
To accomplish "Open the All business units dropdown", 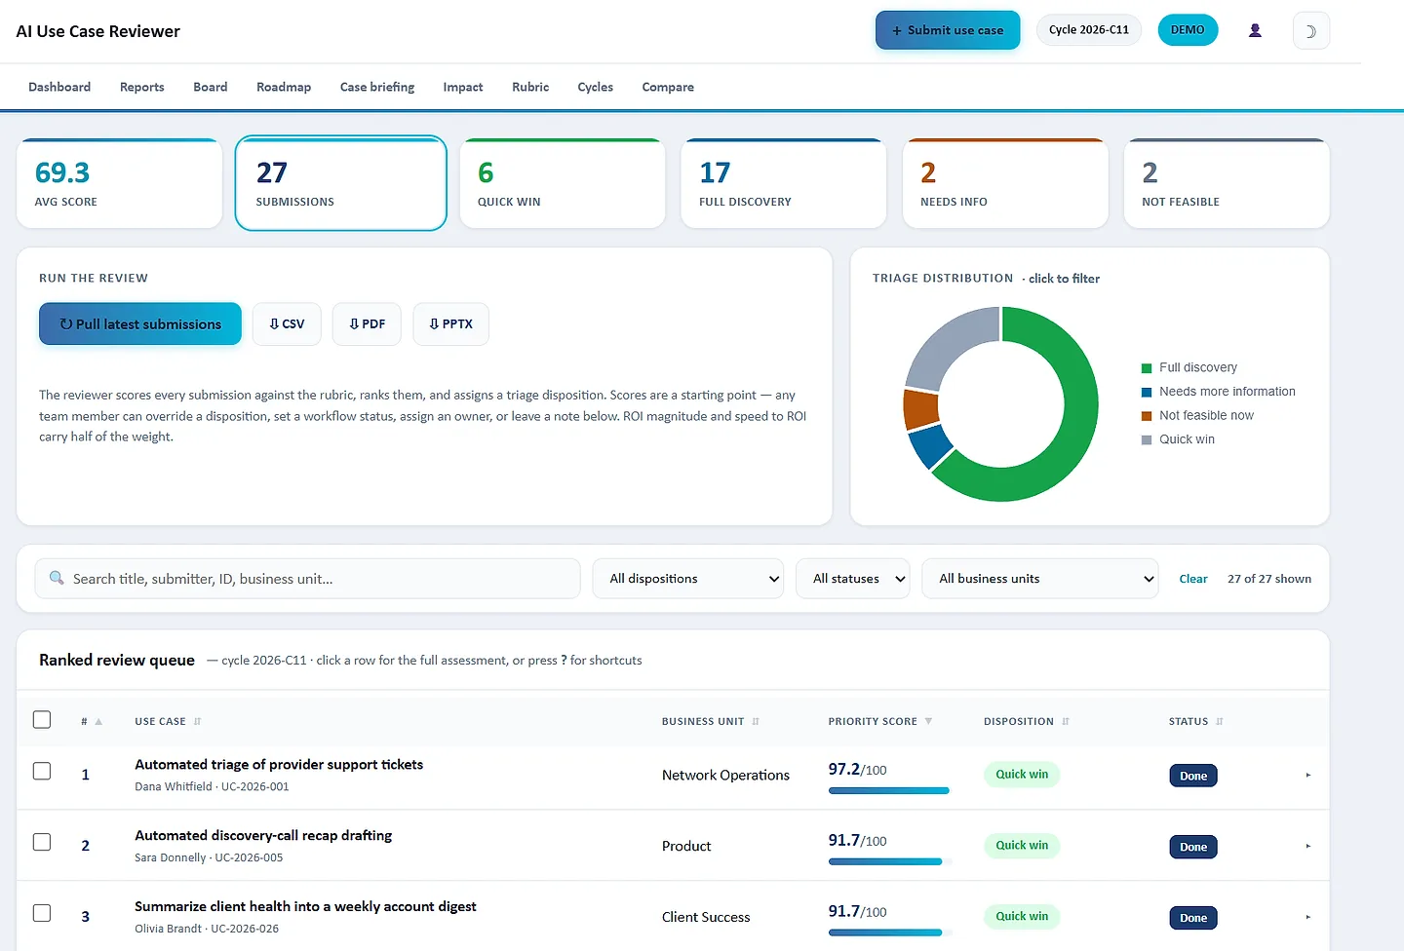I will pos(1040,579).
